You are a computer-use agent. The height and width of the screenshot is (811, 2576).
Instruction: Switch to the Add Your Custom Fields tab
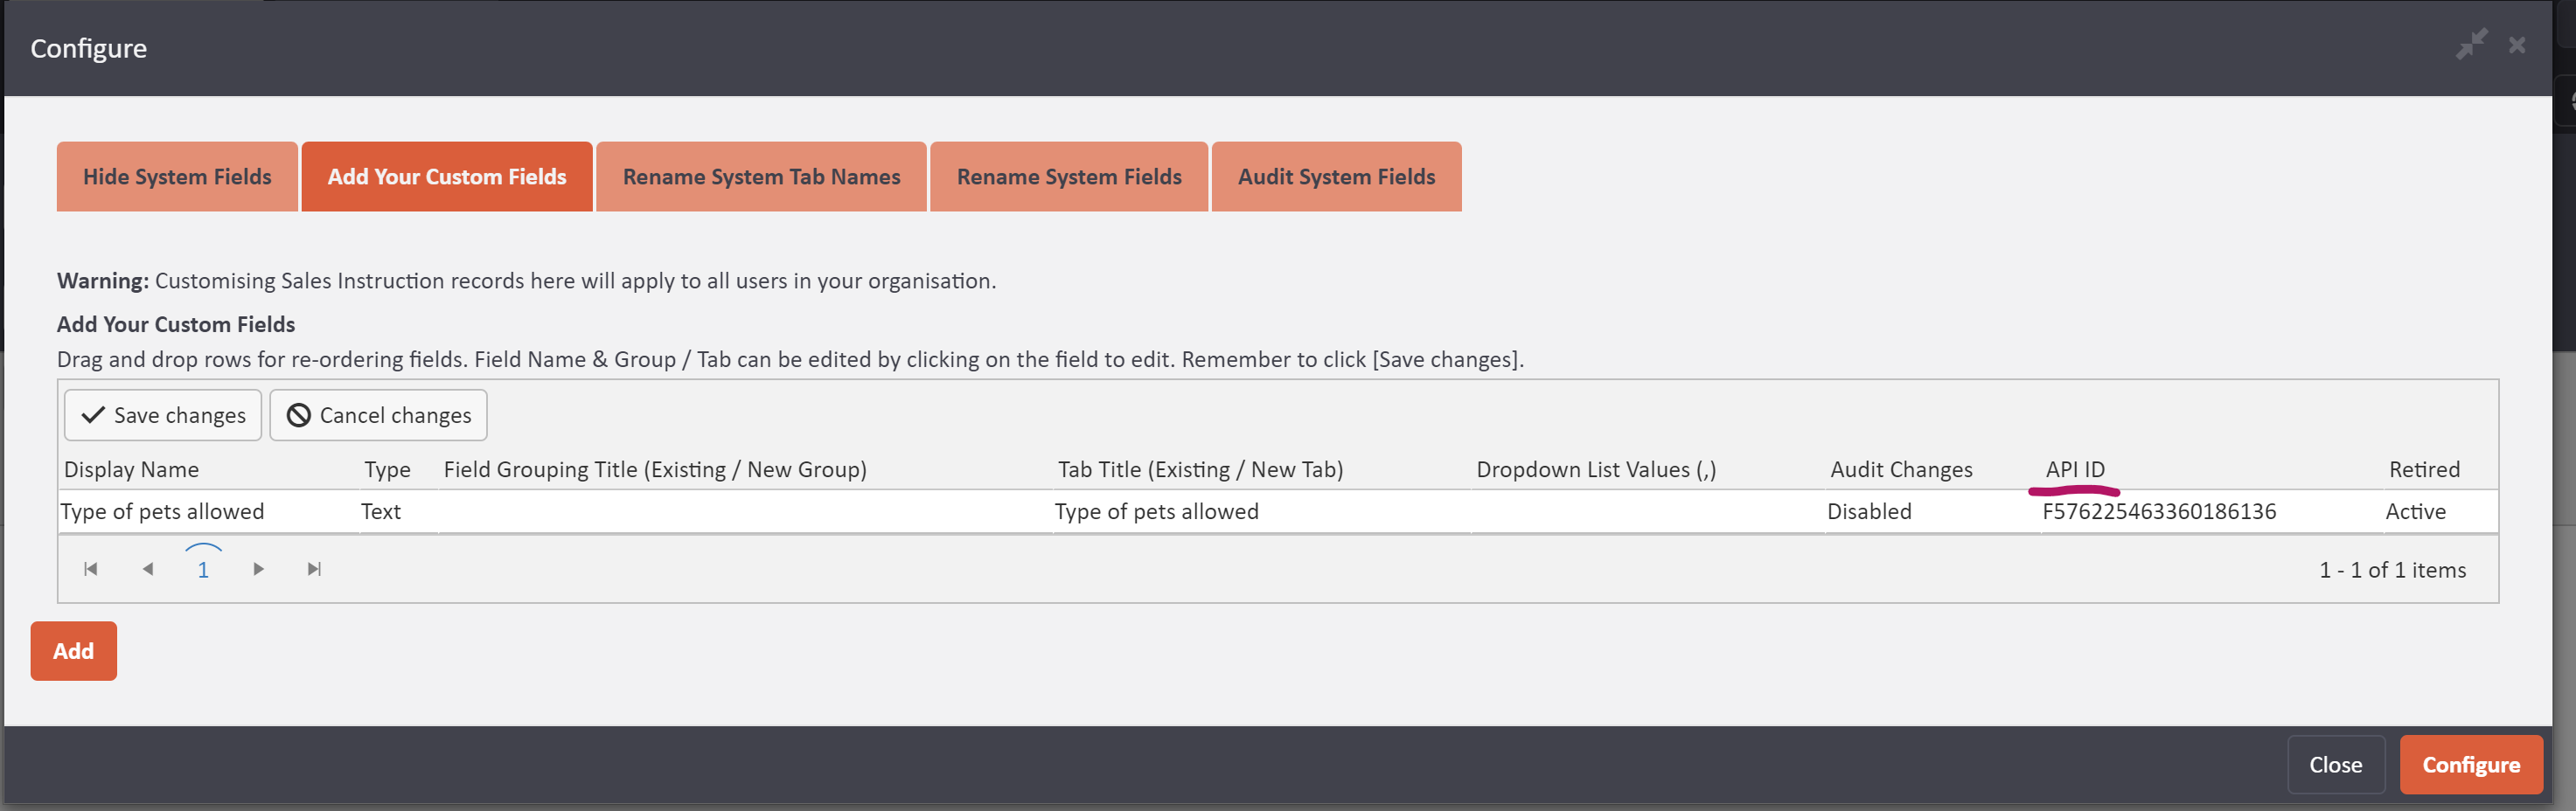(446, 176)
